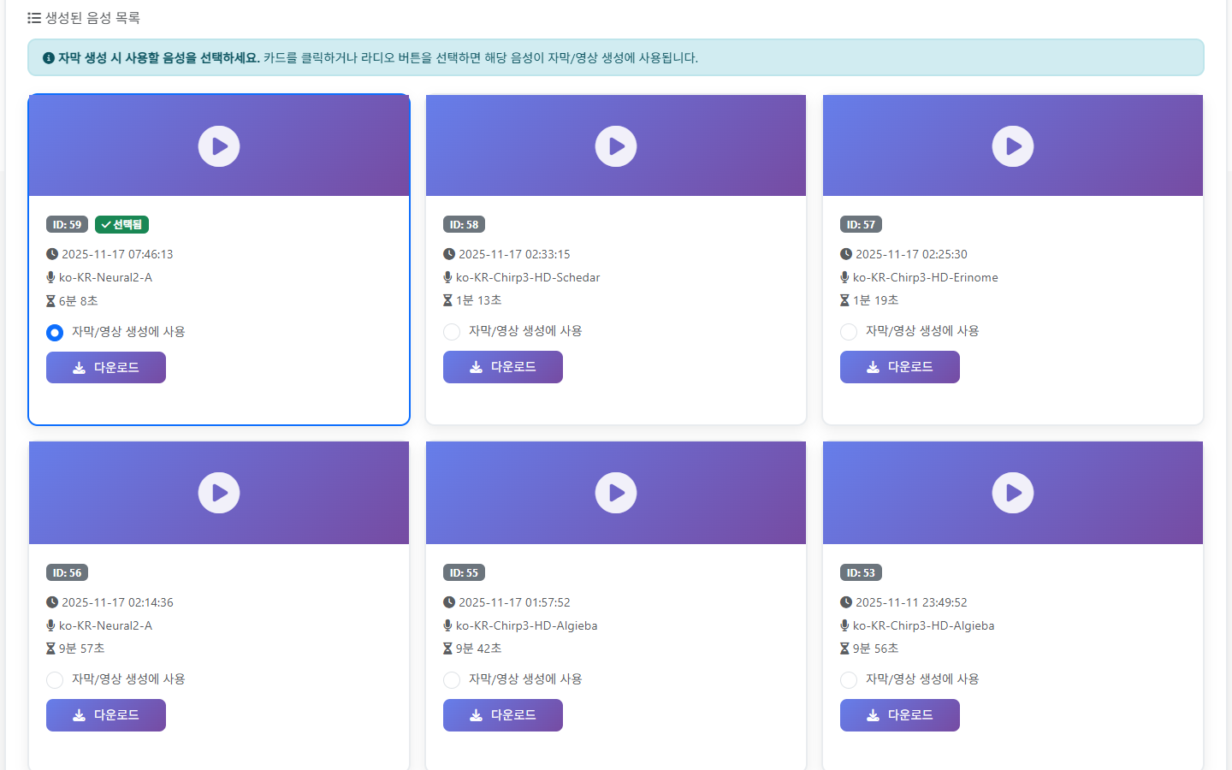
Task: Download the ID: 56 audio file
Action: click(106, 715)
